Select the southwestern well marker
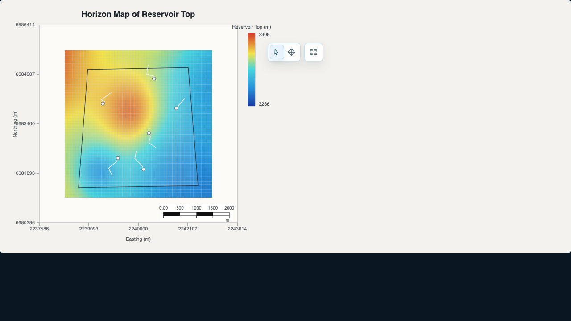This screenshot has height=321, width=571. [x=118, y=157]
